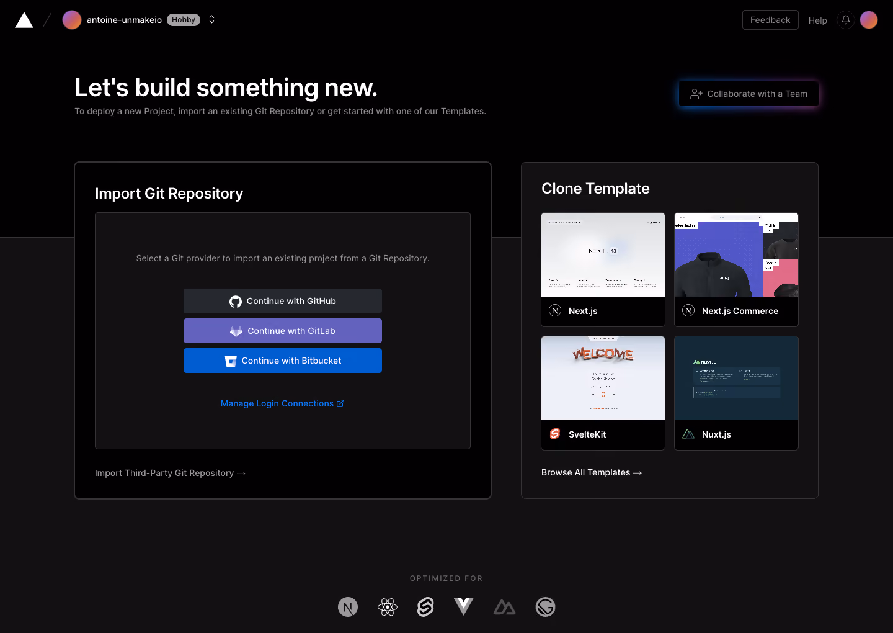Open Manage Login Connections link
The width and height of the screenshot is (893, 633).
coord(282,403)
